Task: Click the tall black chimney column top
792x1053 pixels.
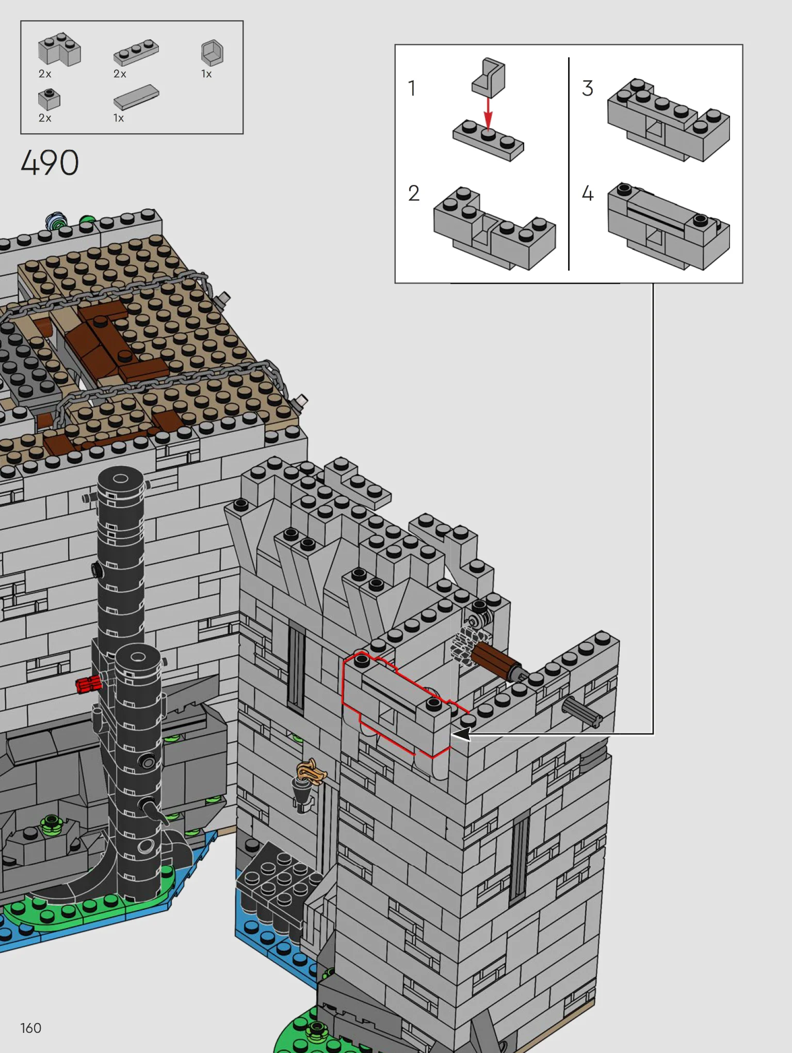Action: tap(120, 478)
